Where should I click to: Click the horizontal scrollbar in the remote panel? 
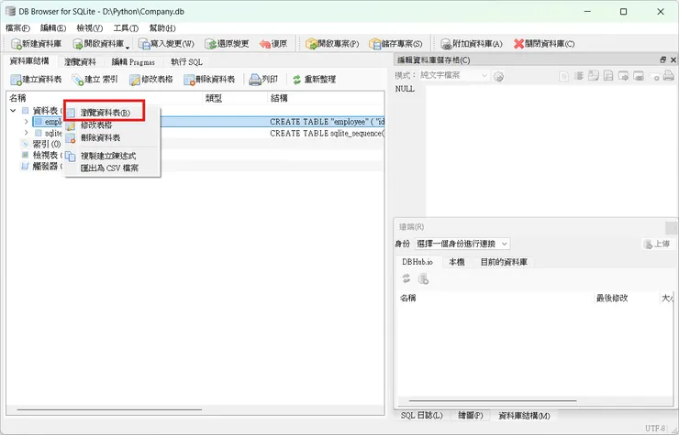[x=493, y=401]
